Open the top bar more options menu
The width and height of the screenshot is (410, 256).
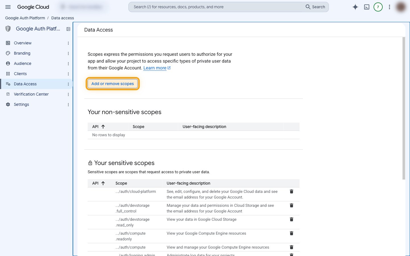coord(389,7)
